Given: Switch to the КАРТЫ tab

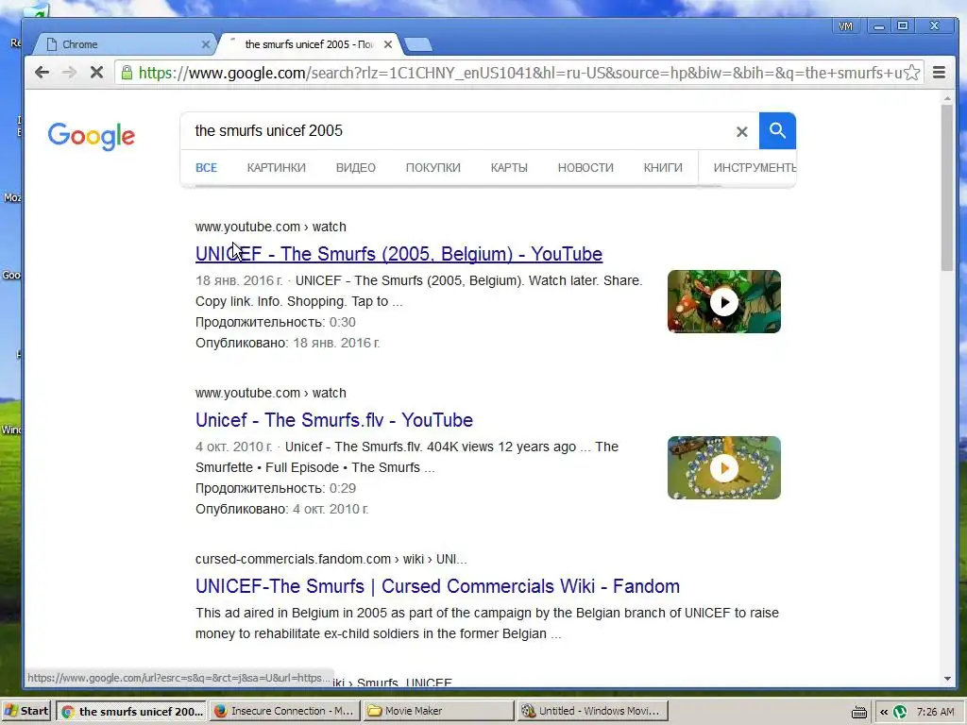Looking at the screenshot, I should coord(509,168).
